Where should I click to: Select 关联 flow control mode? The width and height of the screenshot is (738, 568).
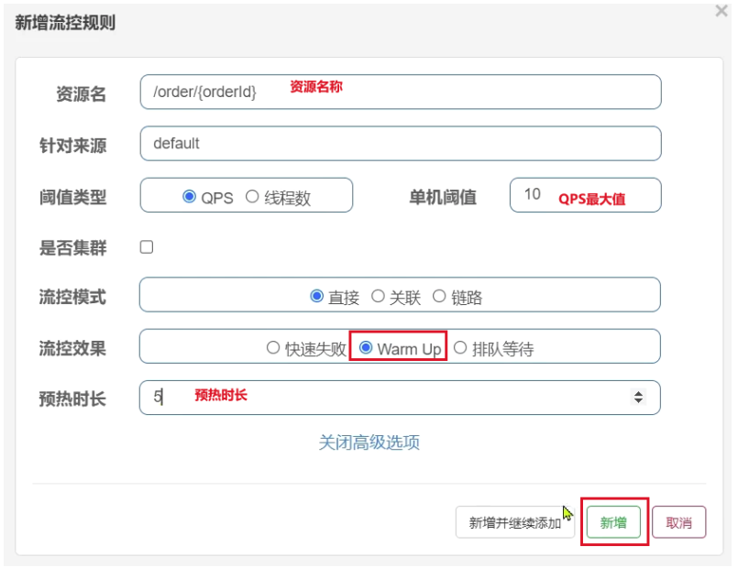[x=378, y=296]
